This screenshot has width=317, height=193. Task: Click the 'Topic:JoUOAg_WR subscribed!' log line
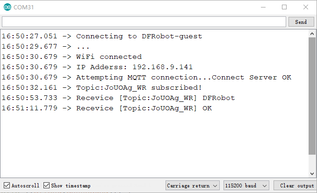pyautogui.click(x=101, y=88)
